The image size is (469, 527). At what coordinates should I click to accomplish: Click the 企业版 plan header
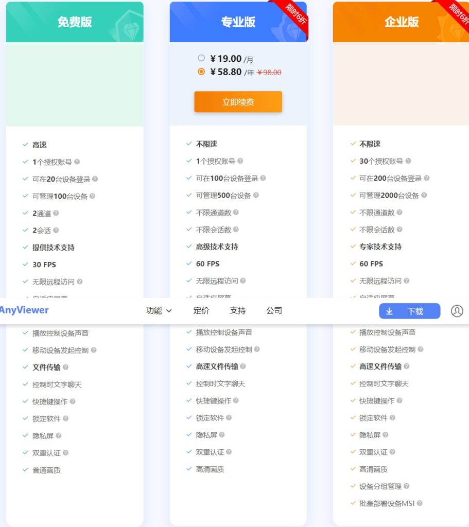click(401, 22)
